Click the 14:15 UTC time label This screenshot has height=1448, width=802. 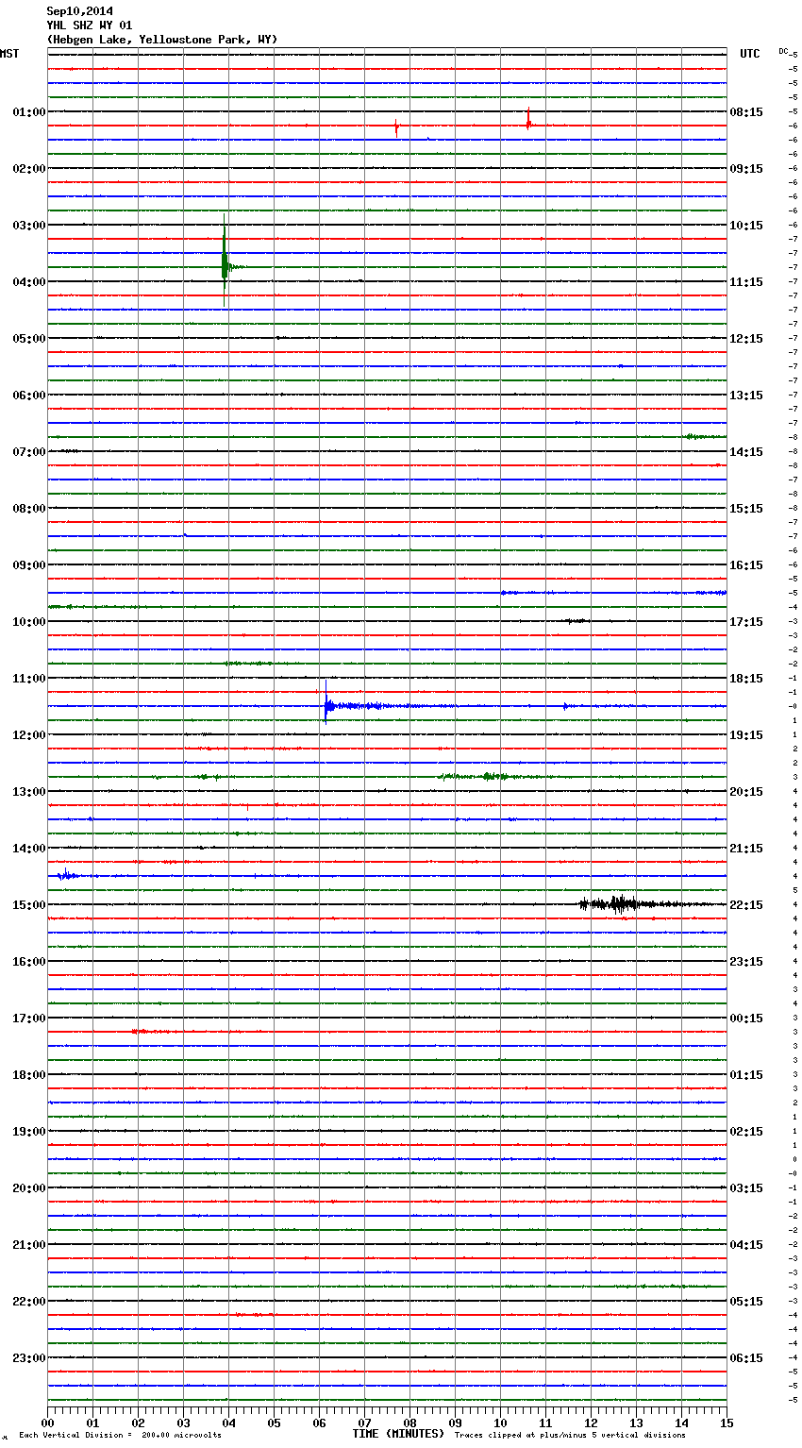[x=746, y=452]
